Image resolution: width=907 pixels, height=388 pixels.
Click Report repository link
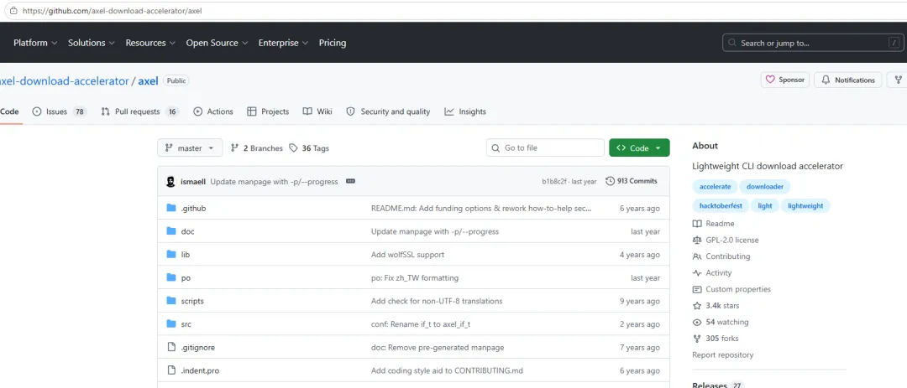coord(722,355)
